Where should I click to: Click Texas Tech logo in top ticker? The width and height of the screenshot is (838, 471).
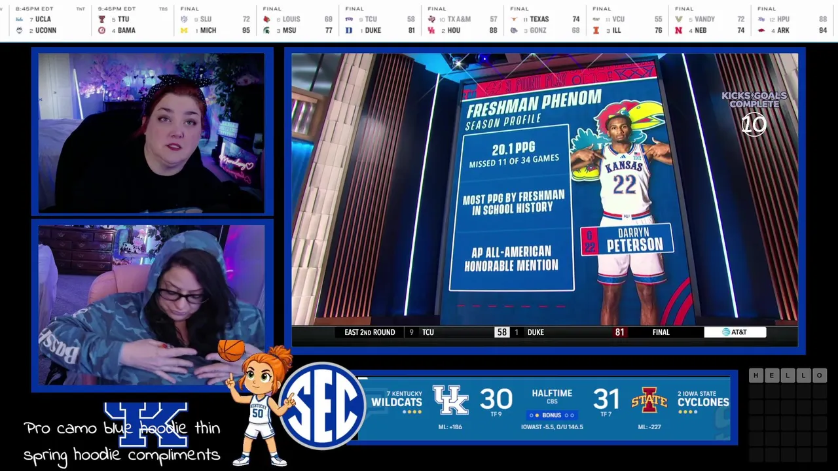[x=101, y=20]
